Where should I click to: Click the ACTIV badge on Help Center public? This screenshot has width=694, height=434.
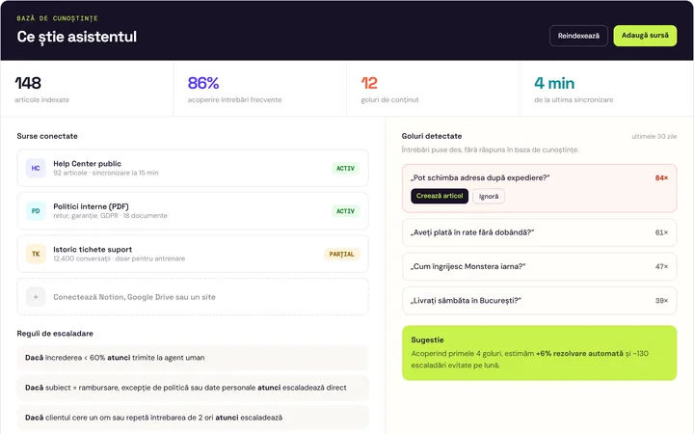point(345,168)
